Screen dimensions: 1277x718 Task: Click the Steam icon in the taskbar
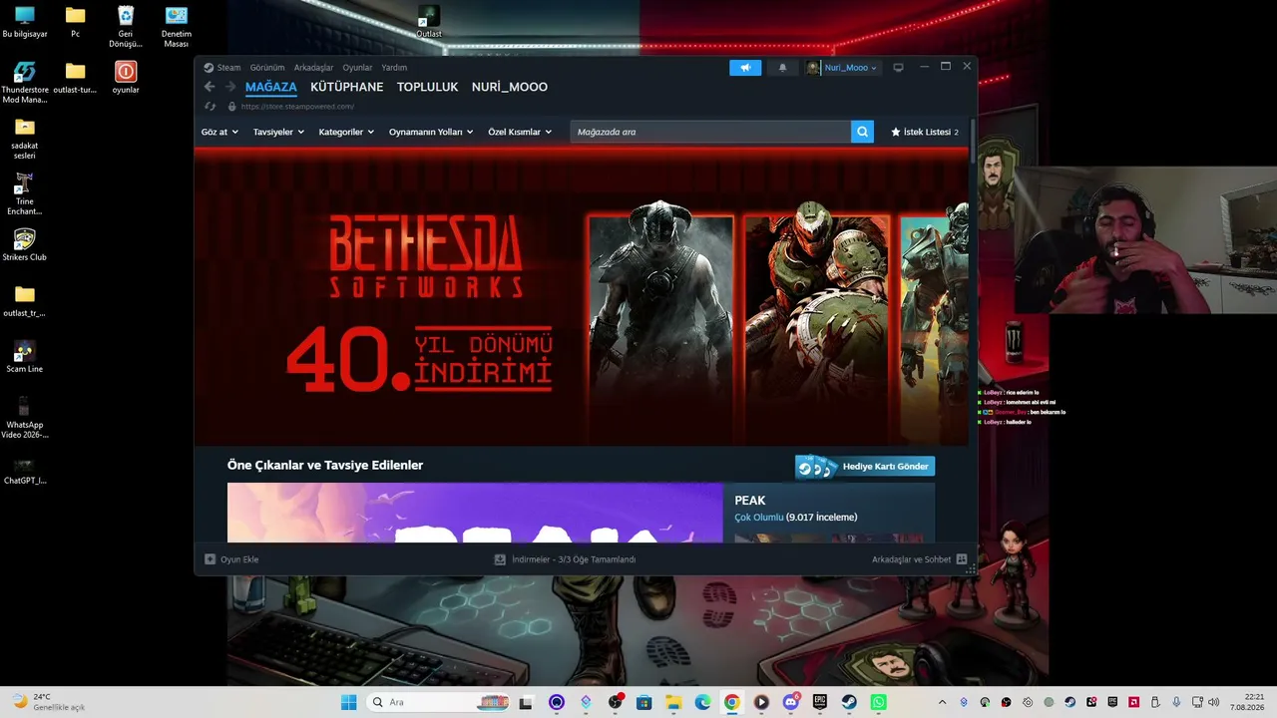point(849,702)
